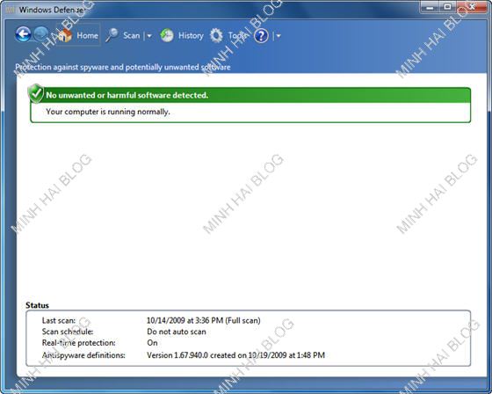Image resolution: width=492 pixels, height=394 pixels.
Task: Minimize the Windows Defender window
Action: (430, 7)
